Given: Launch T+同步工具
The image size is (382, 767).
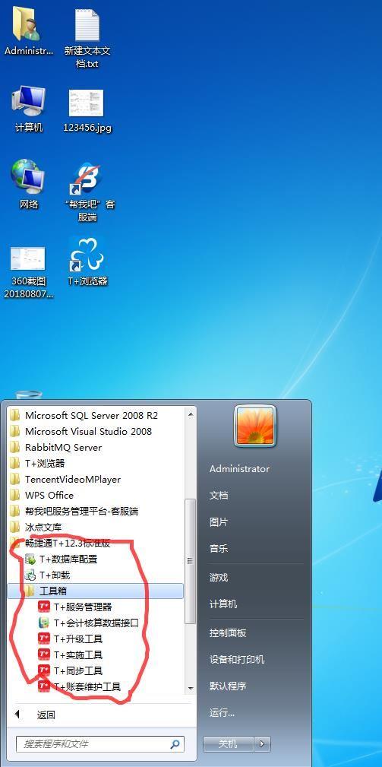Looking at the screenshot, I should [x=71, y=670].
